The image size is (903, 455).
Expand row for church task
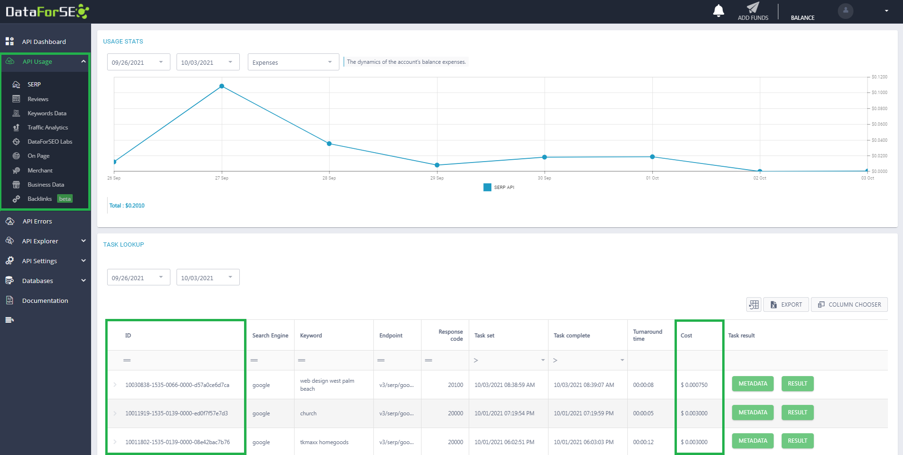pos(115,413)
